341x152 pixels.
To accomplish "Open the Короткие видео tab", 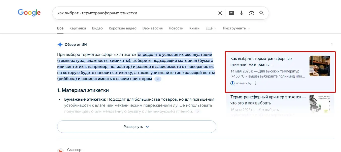I will coord(122,28).
